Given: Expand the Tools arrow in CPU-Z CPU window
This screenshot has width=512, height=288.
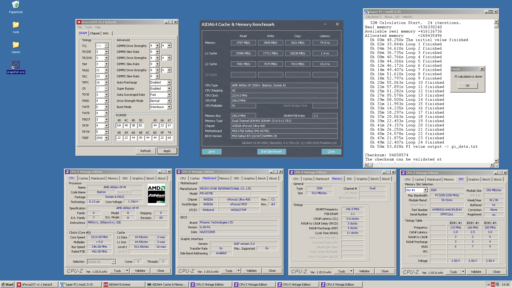Looking at the screenshot, I should click(x=127, y=271).
